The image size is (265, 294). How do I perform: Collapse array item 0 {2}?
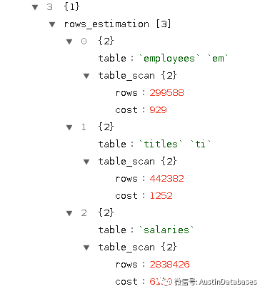click(x=69, y=41)
